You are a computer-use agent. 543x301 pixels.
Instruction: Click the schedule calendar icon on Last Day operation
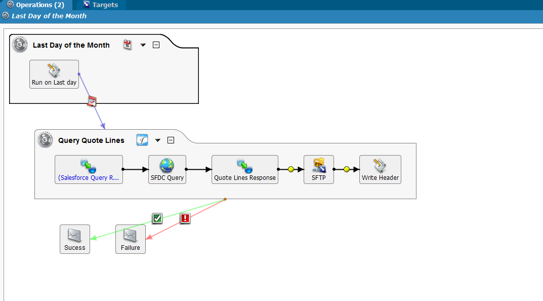click(128, 45)
